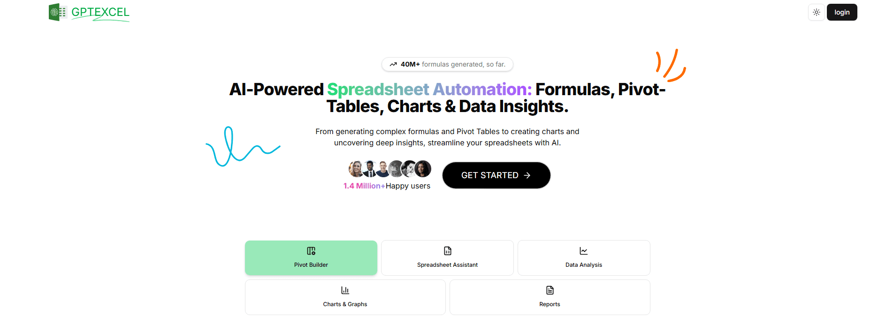Click the grayscale avatar of man with glasses
The width and height of the screenshot is (886, 316).
coord(396,169)
